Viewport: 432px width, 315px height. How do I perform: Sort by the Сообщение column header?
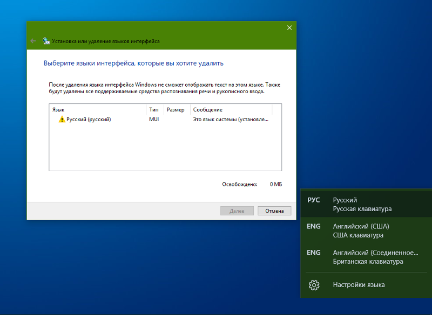[231, 110]
